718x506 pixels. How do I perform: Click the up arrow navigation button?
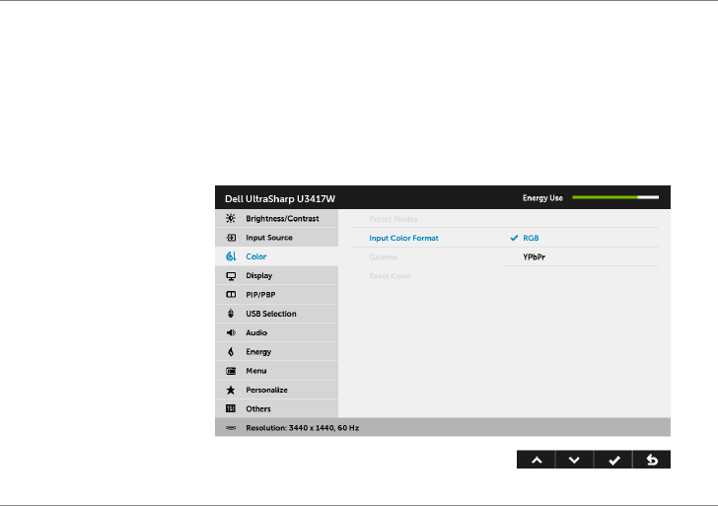point(537,460)
